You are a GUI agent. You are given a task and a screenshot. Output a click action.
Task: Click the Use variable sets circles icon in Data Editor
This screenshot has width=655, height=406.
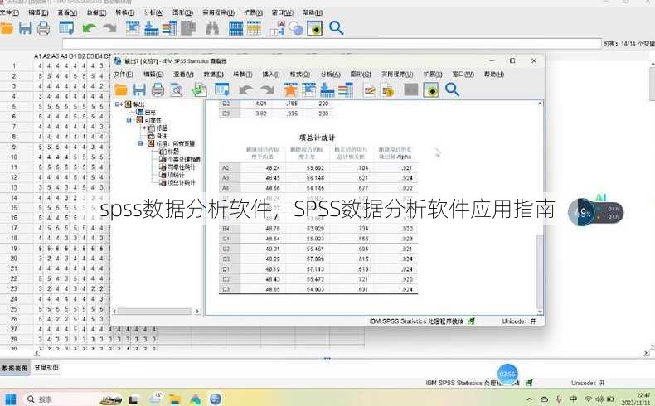pyautogui.click(x=296, y=28)
